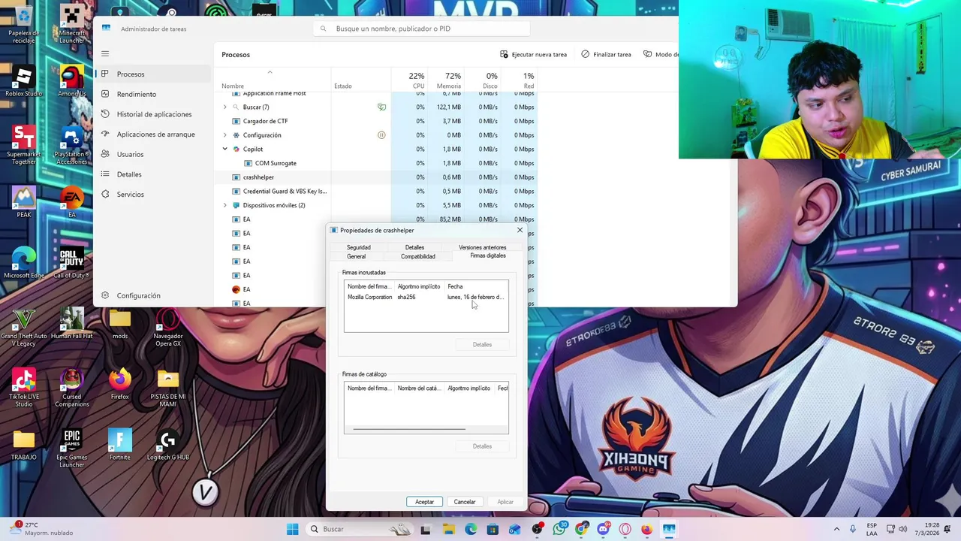Switch to Detalles tab in properties dialog
This screenshot has width=961, height=541.
click(x=414, y=247)
